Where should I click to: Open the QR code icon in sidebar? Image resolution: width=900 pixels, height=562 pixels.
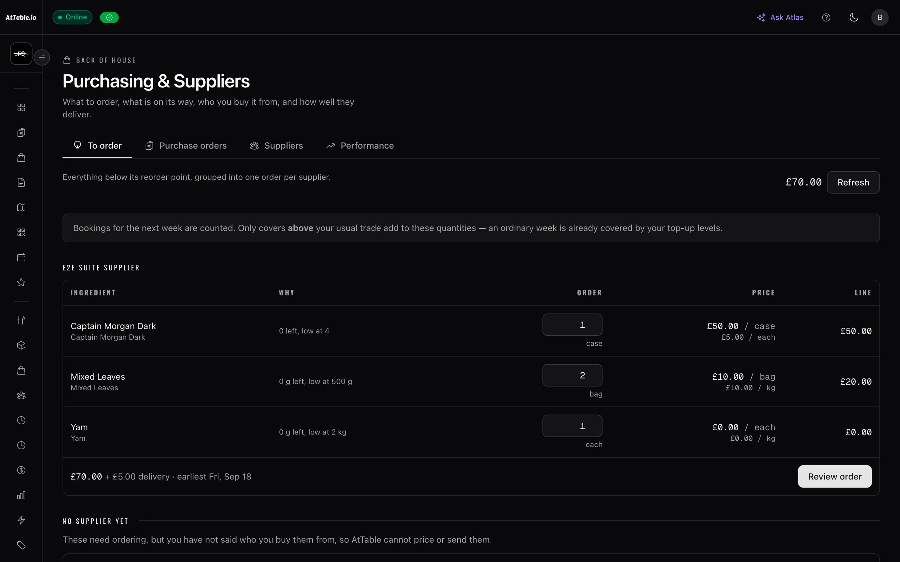coord(21,232)
